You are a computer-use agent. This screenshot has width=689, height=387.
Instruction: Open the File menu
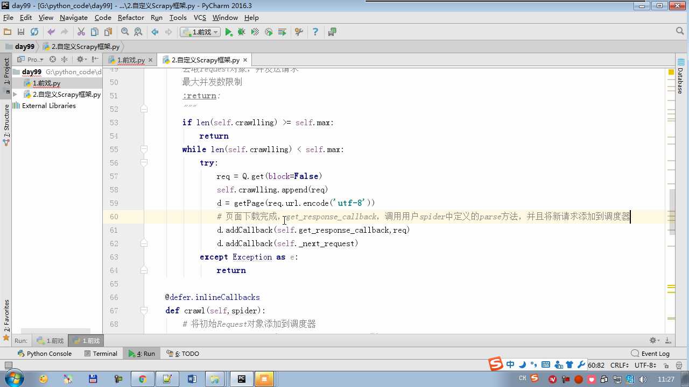click(x=8, y=17)
